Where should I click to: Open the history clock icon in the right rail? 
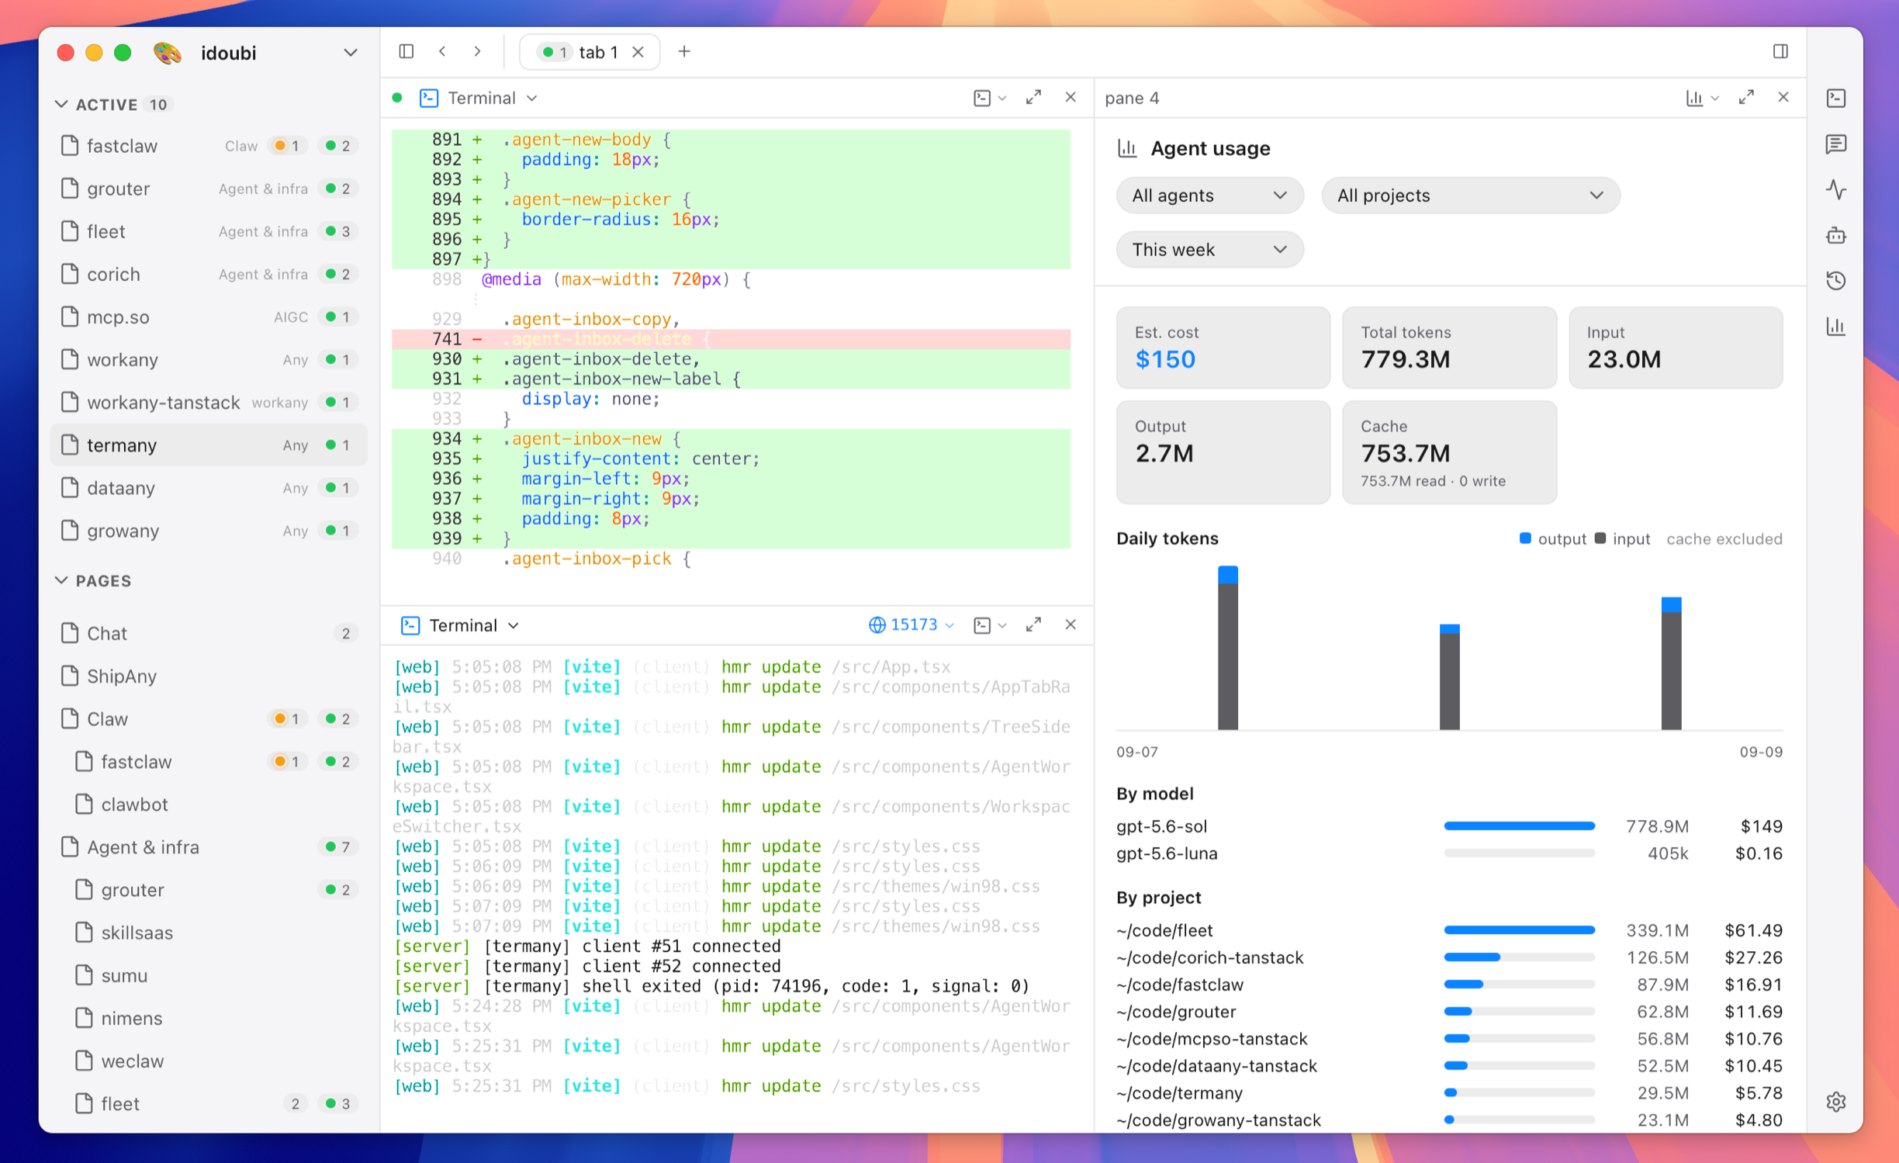(1835, 281)
